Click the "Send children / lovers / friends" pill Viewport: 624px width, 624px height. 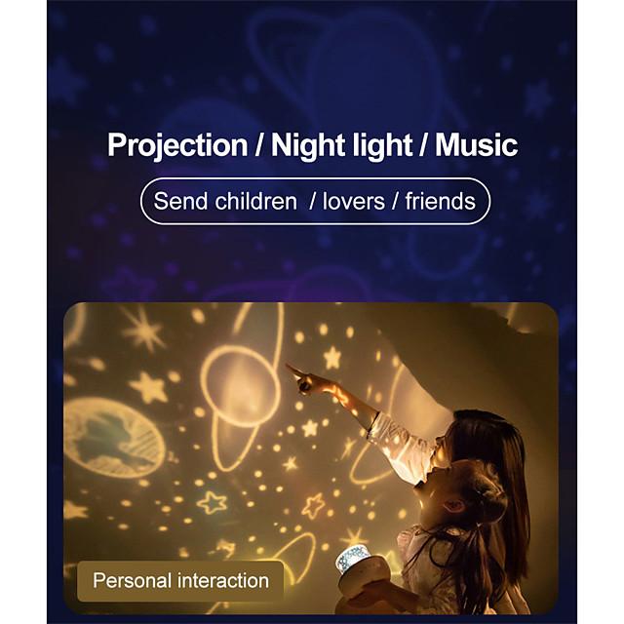tap(314, 202)
